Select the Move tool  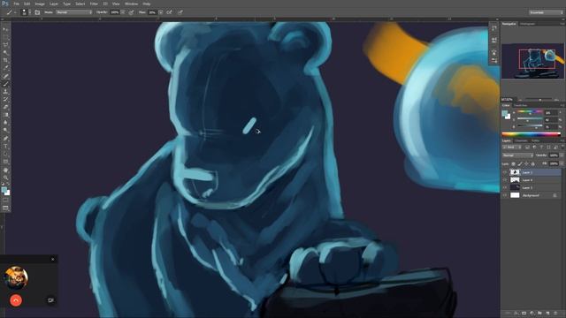5,29
